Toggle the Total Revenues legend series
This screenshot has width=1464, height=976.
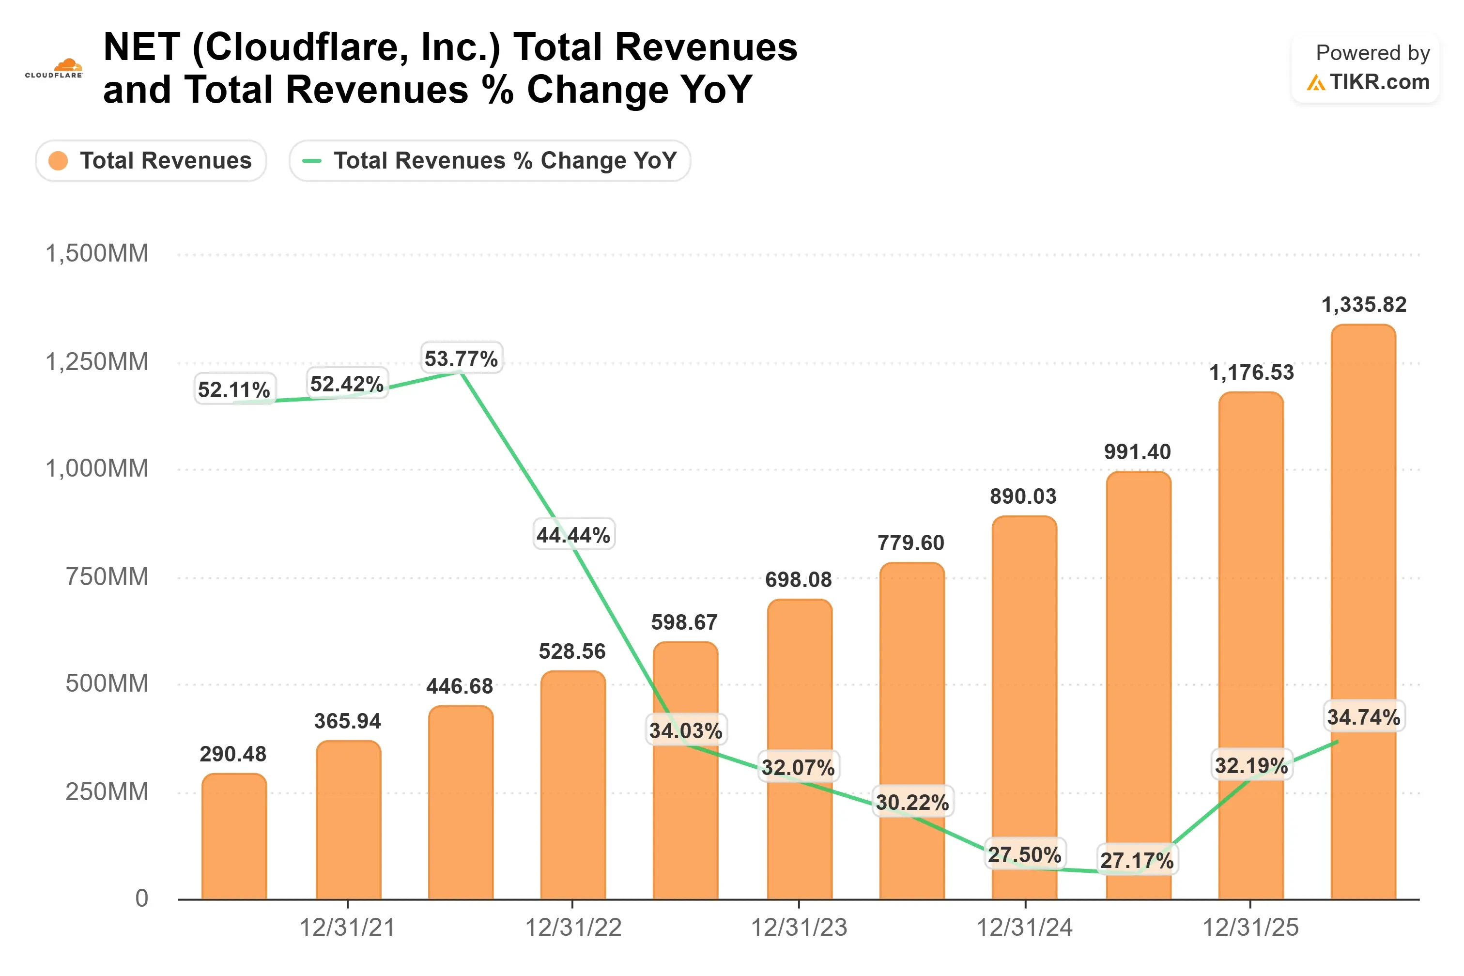[151, 161]
